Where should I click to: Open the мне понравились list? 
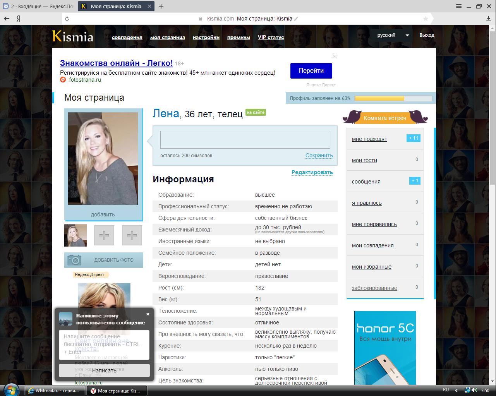click(x=374, y=224)
